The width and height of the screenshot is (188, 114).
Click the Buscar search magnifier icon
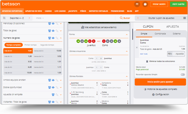121,18
